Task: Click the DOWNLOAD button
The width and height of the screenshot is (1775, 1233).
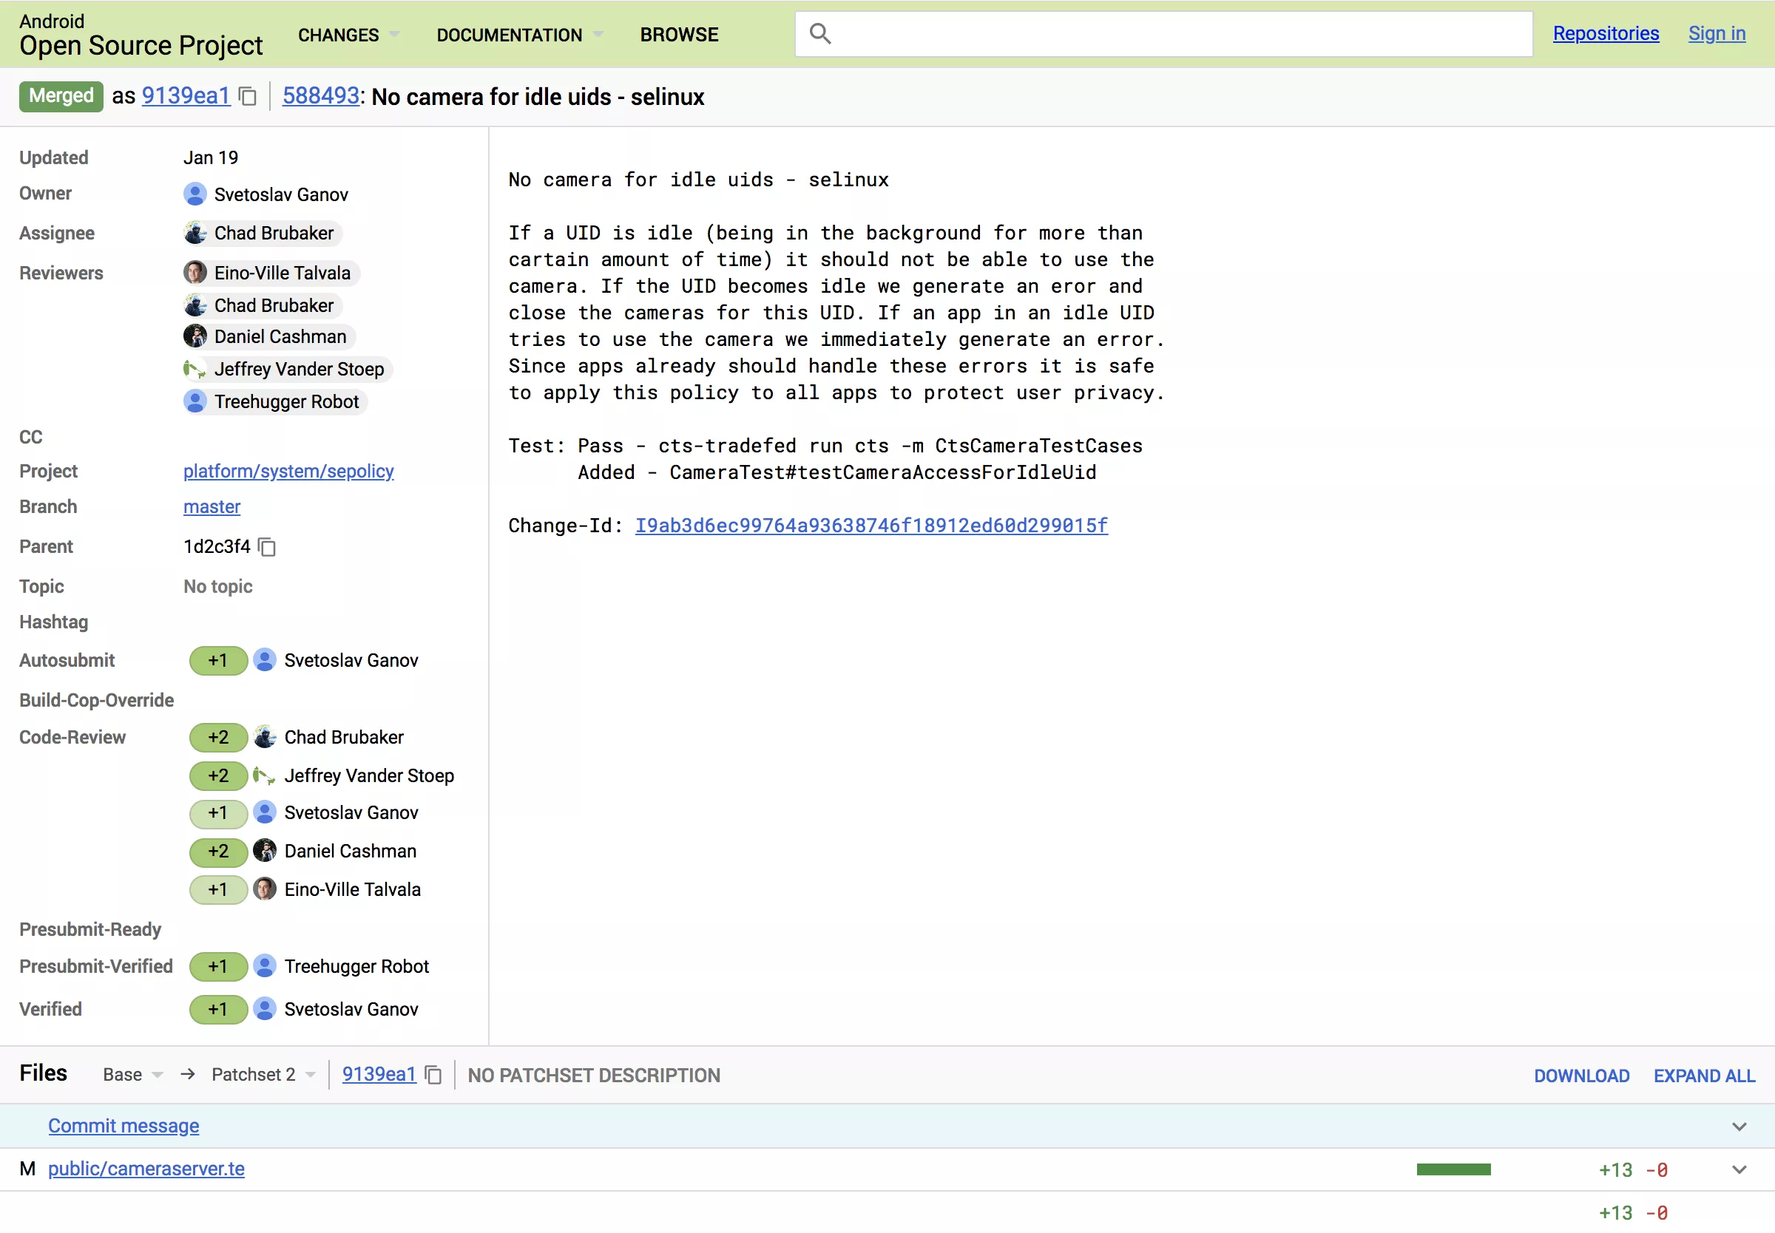Action: [1581, 1076]
